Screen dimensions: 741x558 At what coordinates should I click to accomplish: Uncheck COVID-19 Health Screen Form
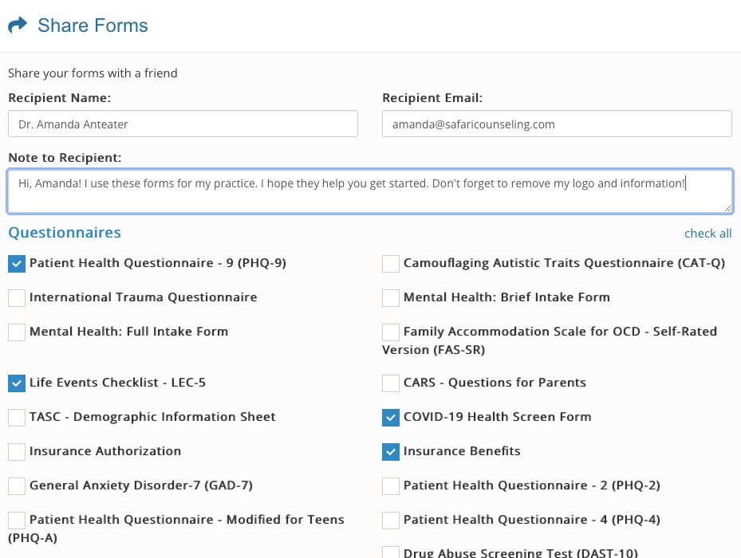391,418
